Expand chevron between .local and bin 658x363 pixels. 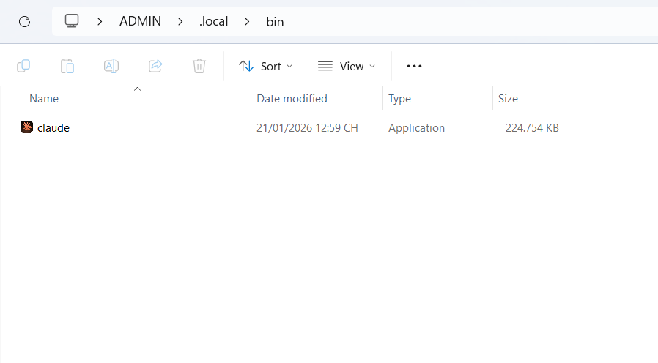(x=248, y=22)
